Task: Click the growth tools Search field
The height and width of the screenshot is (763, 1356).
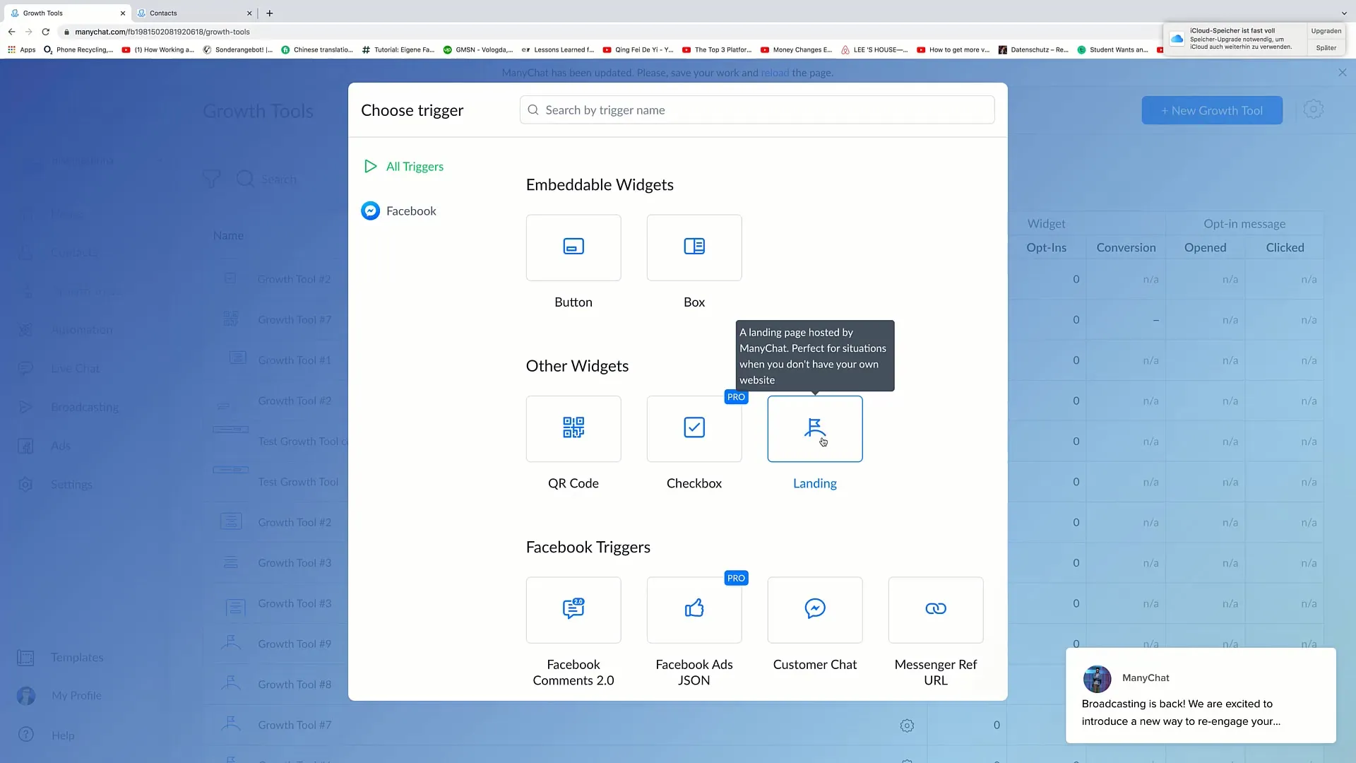Action: tap(278, 179)
